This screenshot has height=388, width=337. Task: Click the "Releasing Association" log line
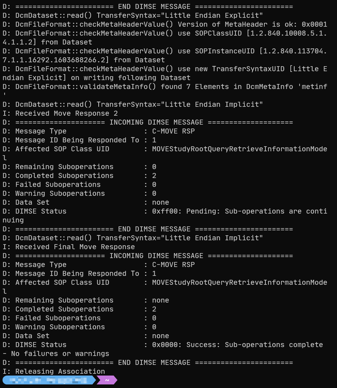click(x=60, y=371)
